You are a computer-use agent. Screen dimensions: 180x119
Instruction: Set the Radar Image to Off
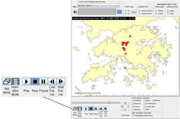click(126, 14)
